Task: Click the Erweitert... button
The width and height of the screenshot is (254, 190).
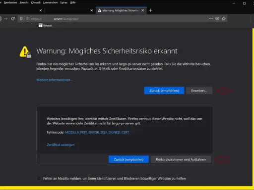Action: (x=199, y=91)
